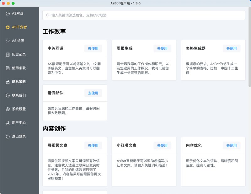Click 去使用 on 小红书文案 card

tap(162, 145)
